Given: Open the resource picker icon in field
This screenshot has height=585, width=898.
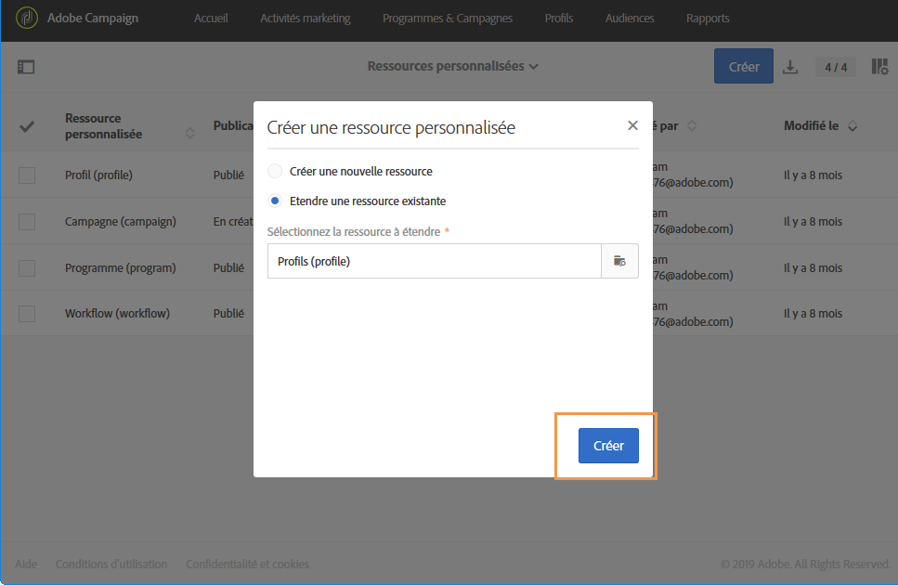Looking at the screenshot, I should point(619,261).
